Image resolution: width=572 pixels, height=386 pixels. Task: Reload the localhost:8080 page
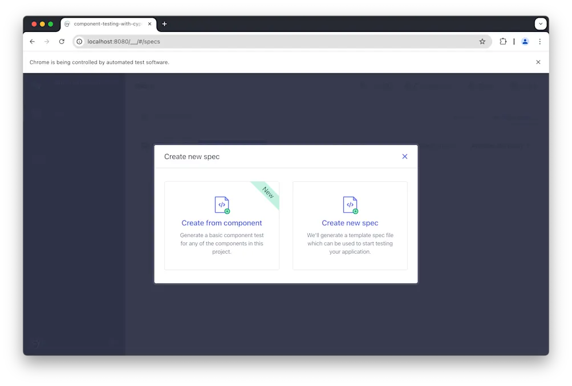tap(62, 41)
